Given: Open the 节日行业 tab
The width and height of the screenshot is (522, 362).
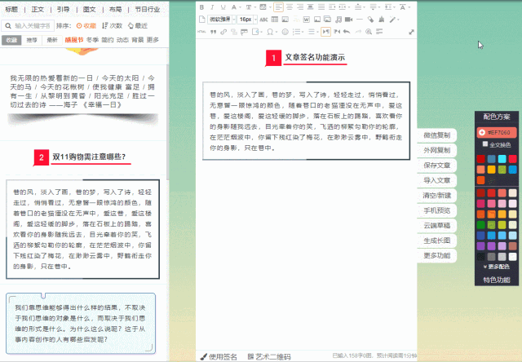Looking at the screenshot, I should pos(148,9).
